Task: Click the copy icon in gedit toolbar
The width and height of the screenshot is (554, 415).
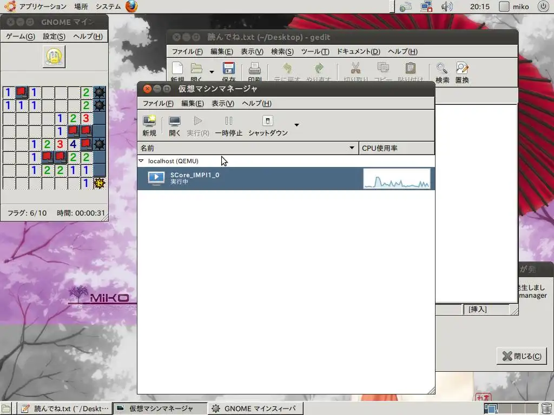Action: tap(383, 69)
